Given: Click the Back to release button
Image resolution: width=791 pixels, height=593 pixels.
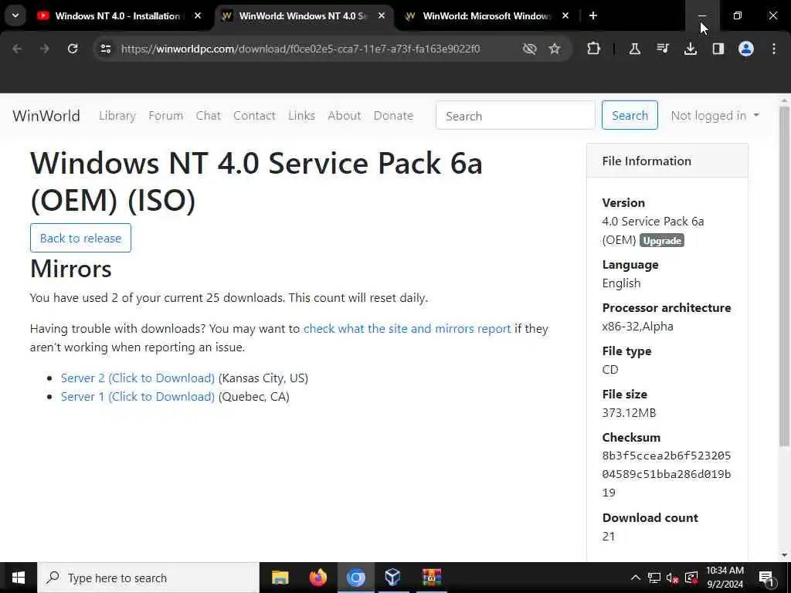Looking at the screenshot, I should point(80,238).
